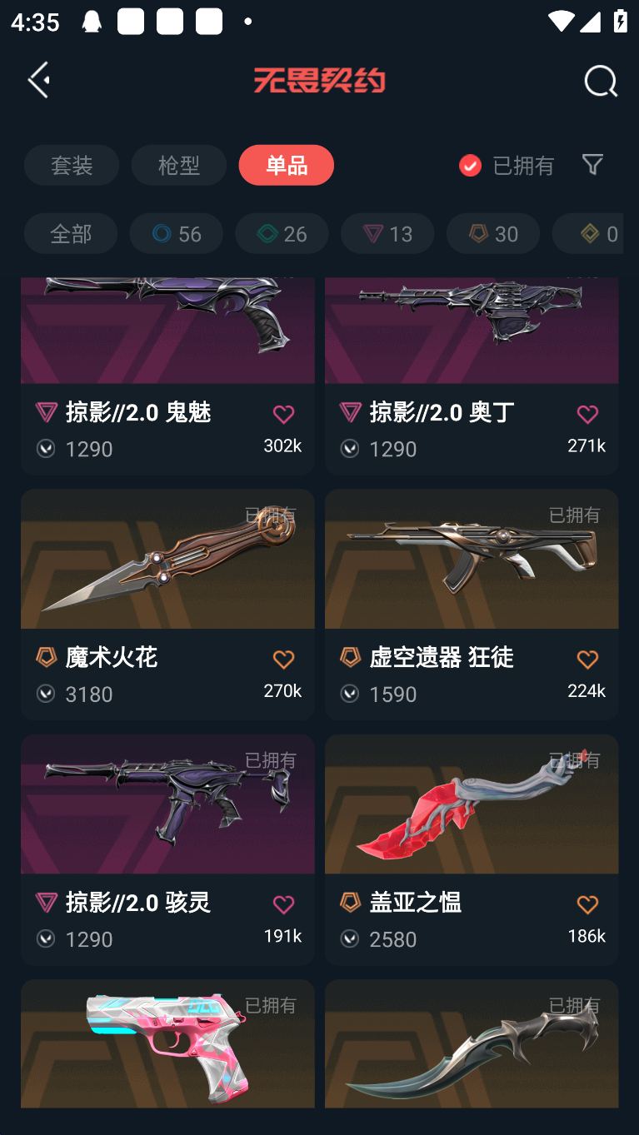Select the 全部 rarity filter
The width and height of the screenshot is (639, 1135).
71,233
